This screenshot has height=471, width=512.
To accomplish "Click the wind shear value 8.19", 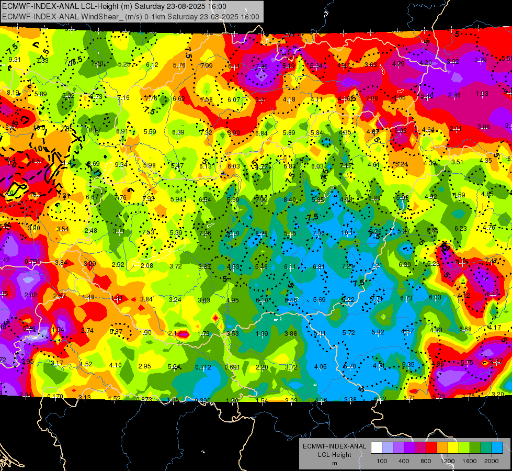I will tap(13, 93).
